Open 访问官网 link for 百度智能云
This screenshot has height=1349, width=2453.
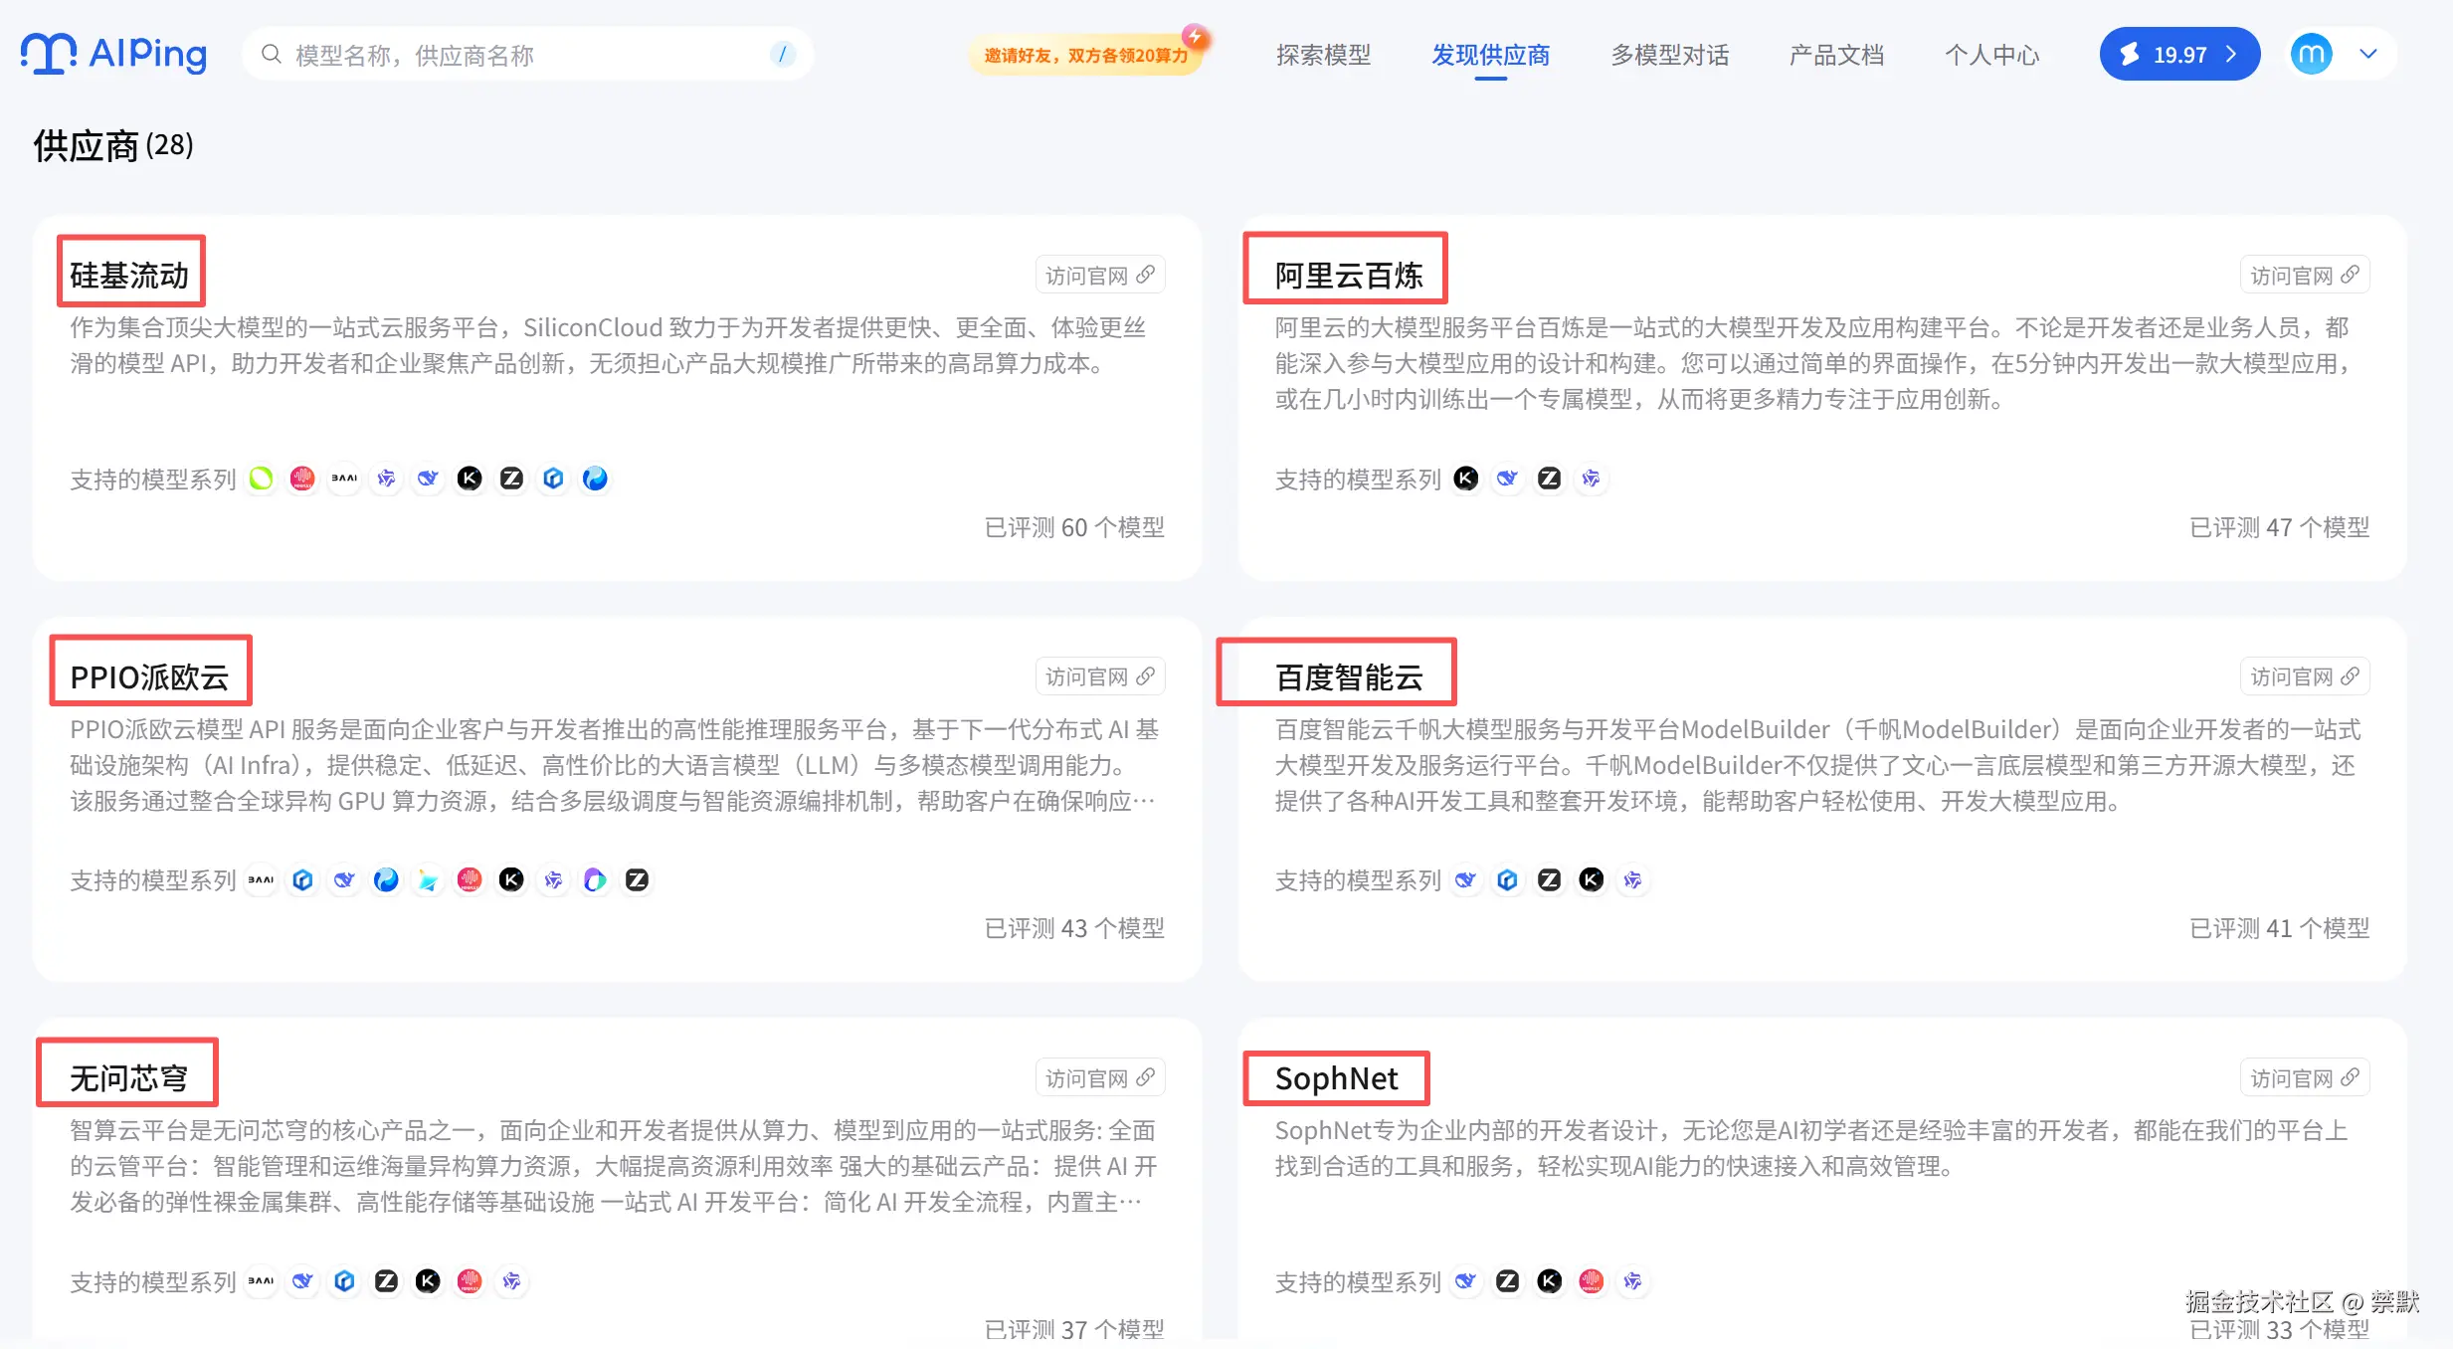point(2304,676)
